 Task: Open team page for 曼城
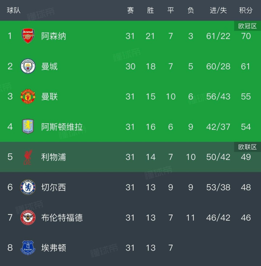pos(49,66)
